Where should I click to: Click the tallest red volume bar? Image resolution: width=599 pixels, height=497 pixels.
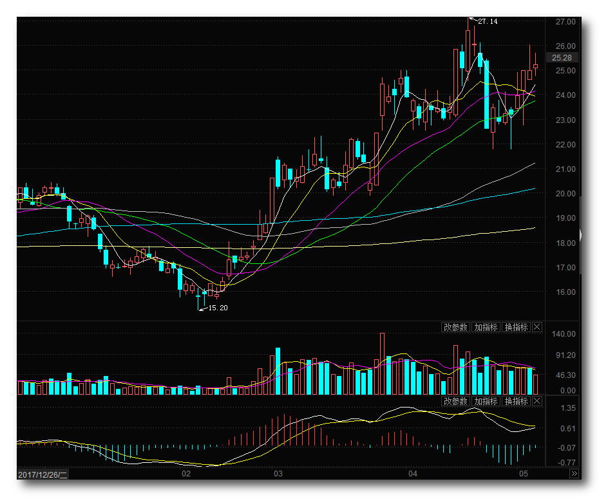pyautogui.click(x=382, y=364)
